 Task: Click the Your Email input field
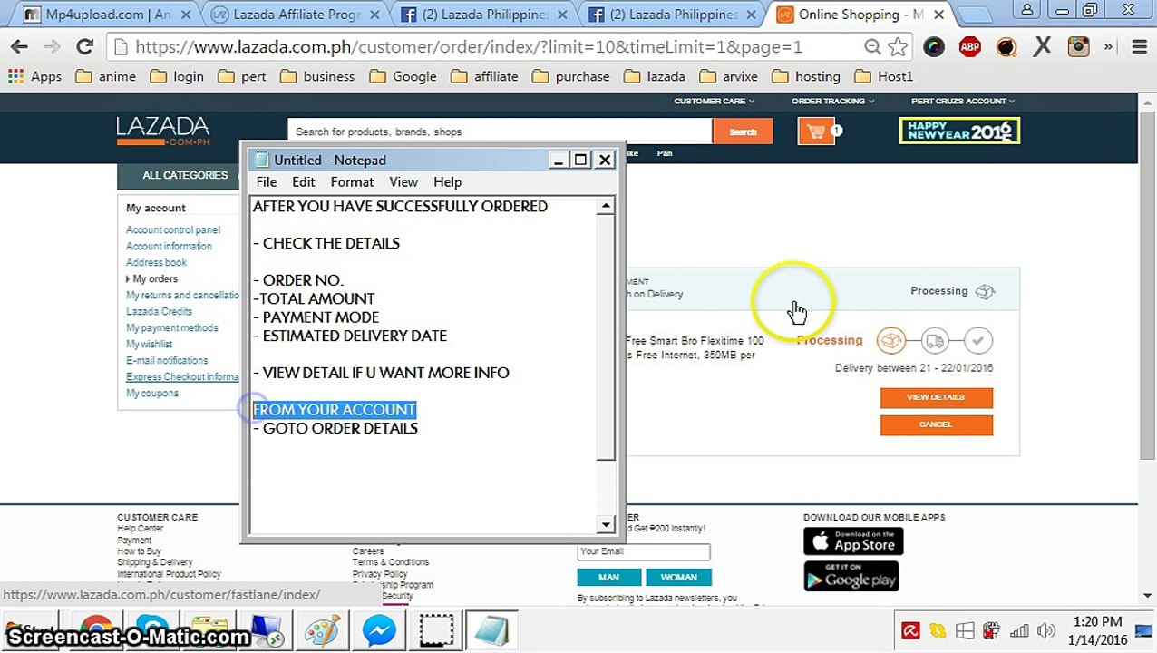tap(644, 551)
